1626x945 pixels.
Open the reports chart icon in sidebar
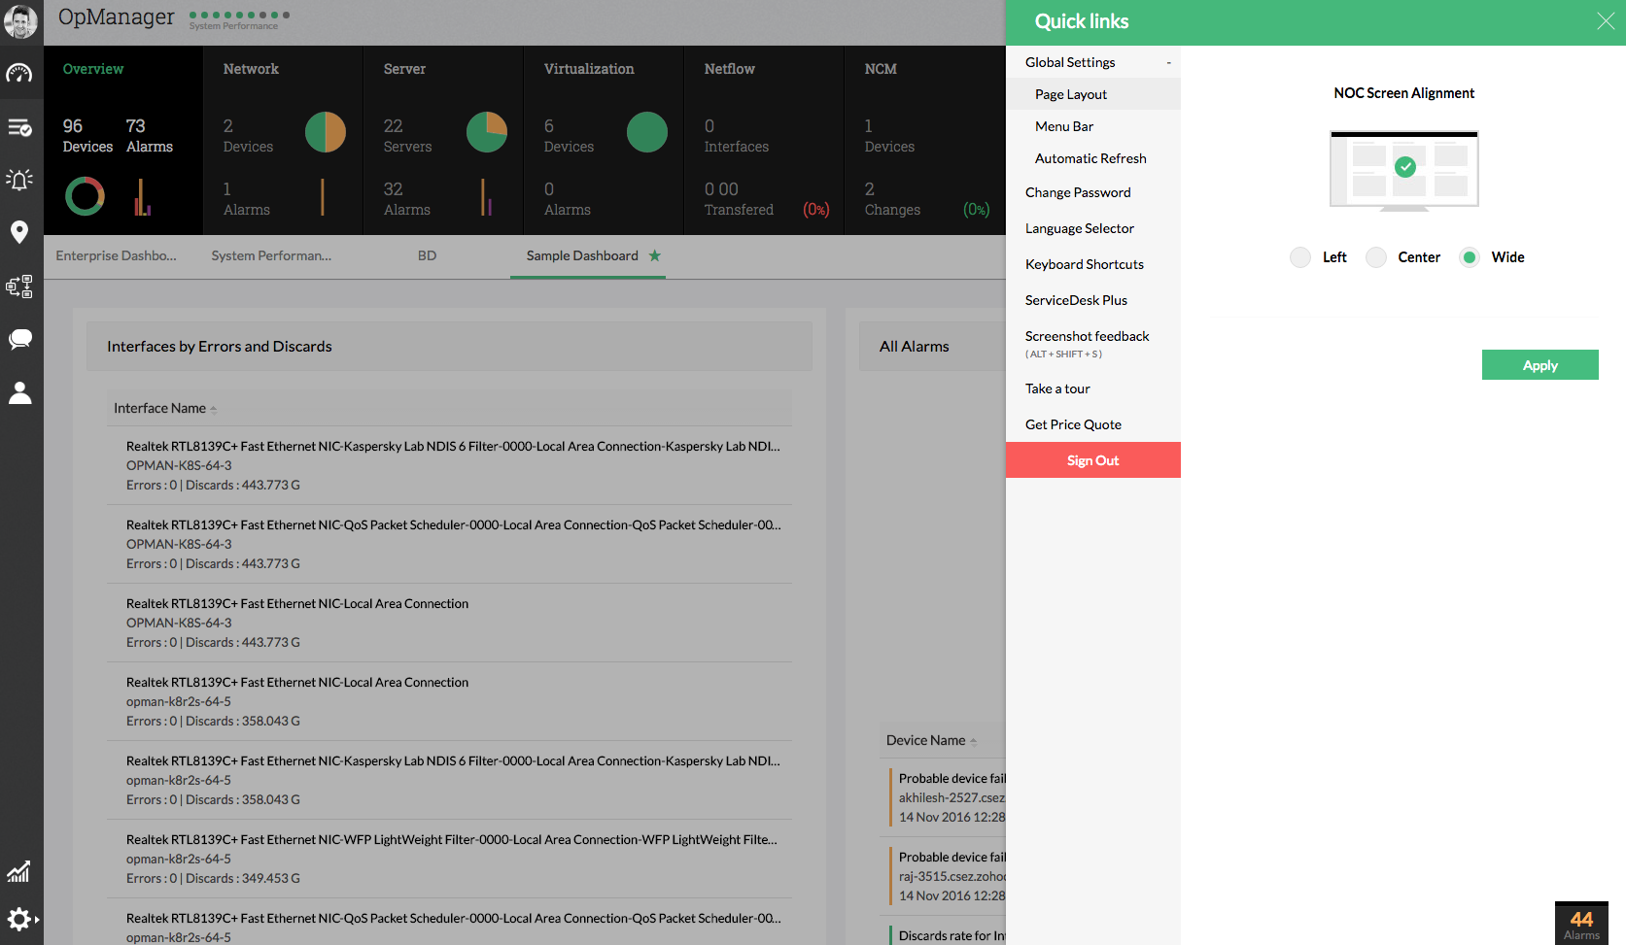19,871
